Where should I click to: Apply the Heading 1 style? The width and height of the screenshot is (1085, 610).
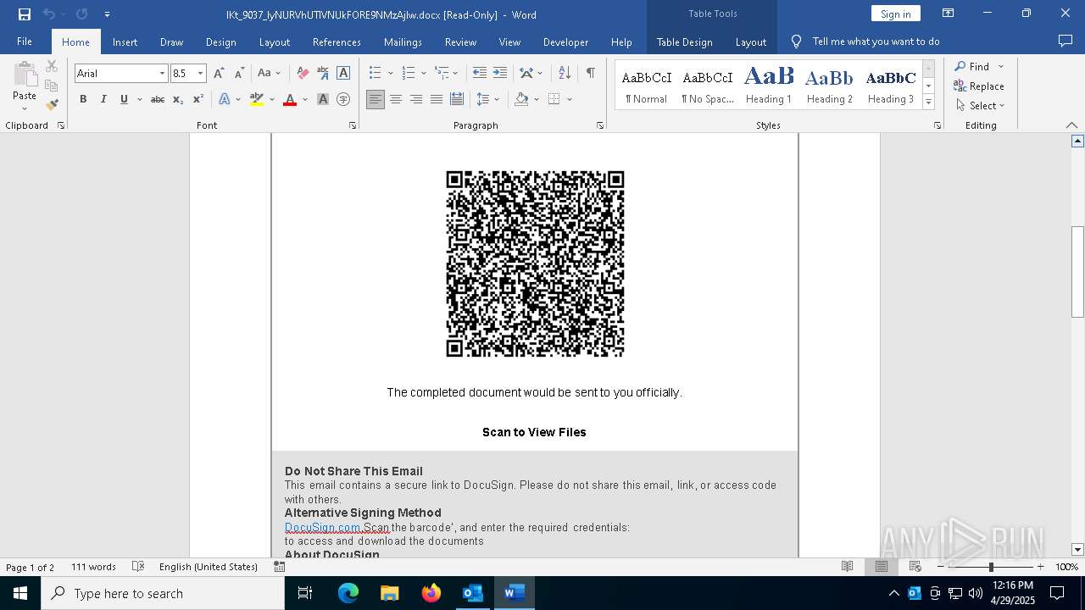[769, 85]
